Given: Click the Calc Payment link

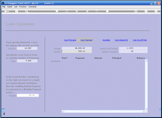Looking at the screenshot, I should (86, 40).
